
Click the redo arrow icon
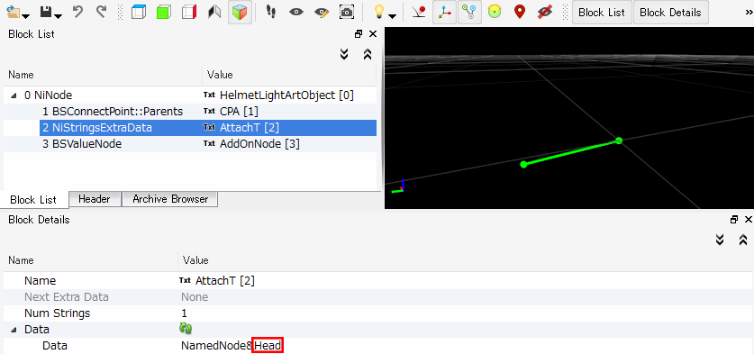click(101, 12)
